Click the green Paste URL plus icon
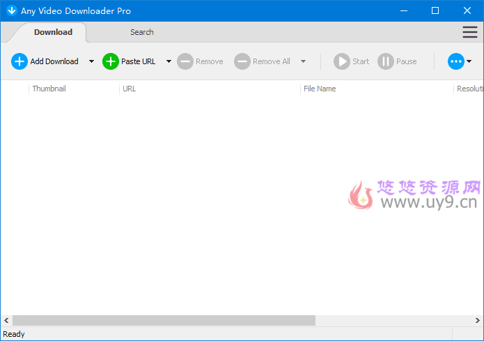This screenshot has height=341, width=484. click(111, 61)
